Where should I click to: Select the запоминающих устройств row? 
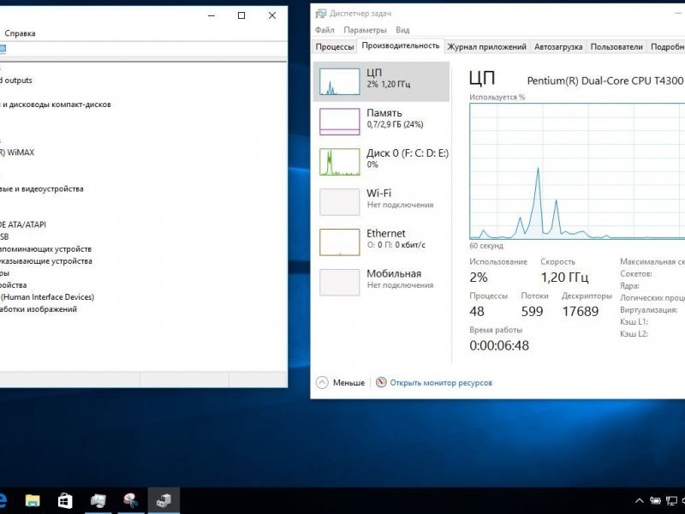[46, 249]
